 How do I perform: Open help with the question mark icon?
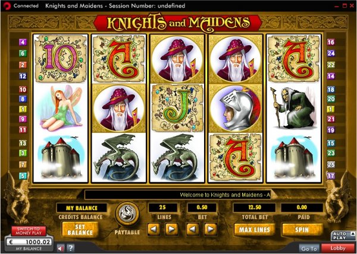[71, 248]
